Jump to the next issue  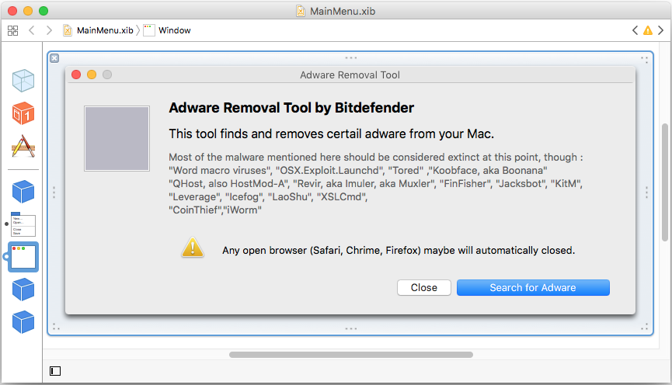661,30
